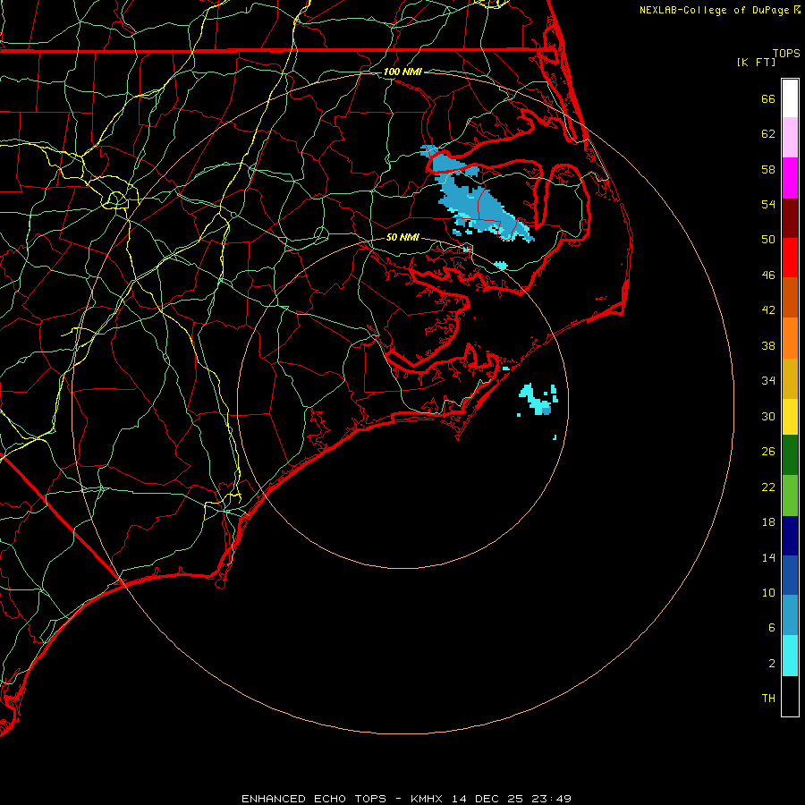
Task: Click the "42" legend value
Action: [768, 310]
